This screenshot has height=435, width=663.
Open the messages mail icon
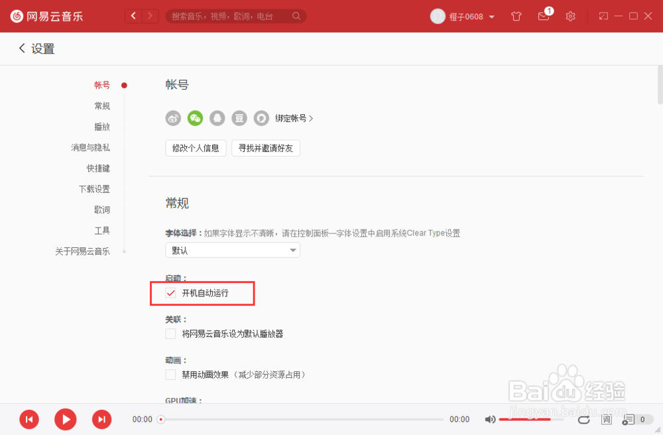544,17
